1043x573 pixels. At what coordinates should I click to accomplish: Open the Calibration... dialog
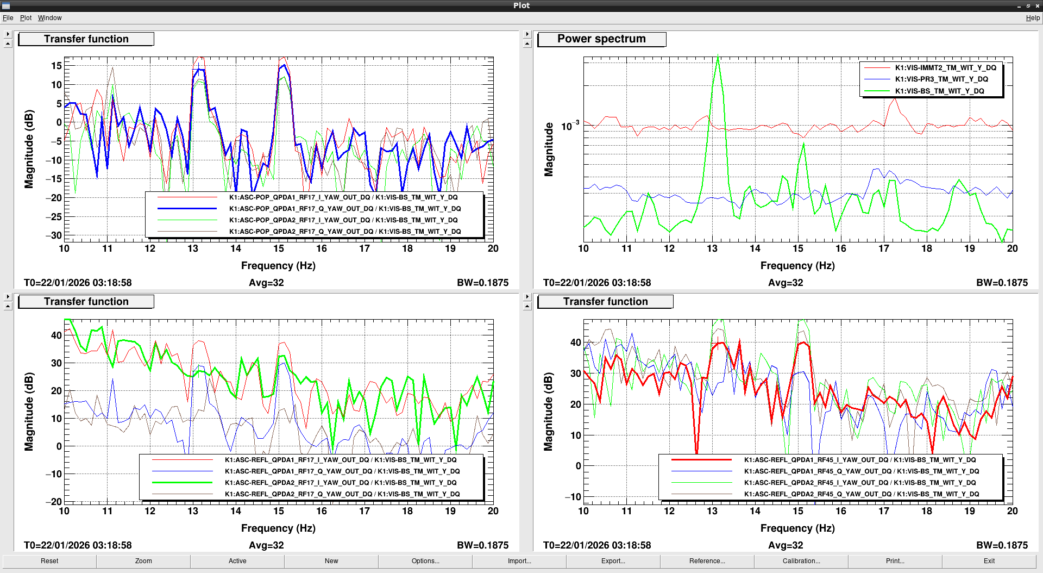pyautogui.click(x=801, y=561)
